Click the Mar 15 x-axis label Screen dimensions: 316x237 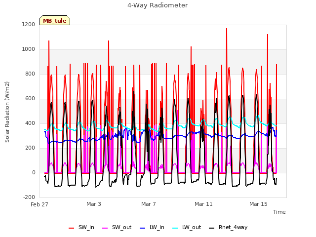tap(258, 204)
